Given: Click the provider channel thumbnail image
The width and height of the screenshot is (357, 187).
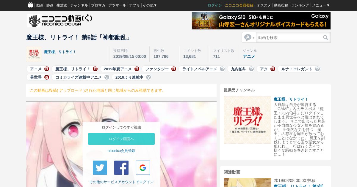Looking at the screenshot, I should click(248, 120).
